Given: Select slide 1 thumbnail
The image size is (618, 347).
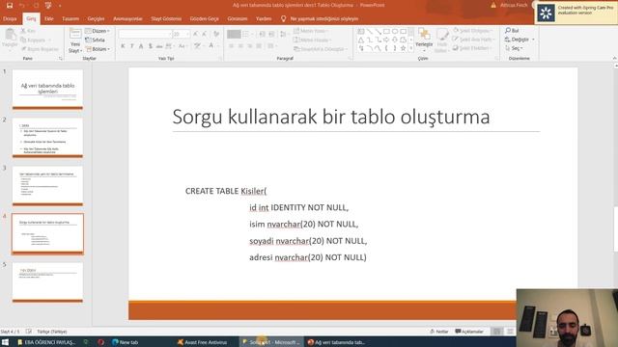Looking at the screenshot, I should click(x=47, y=90).
